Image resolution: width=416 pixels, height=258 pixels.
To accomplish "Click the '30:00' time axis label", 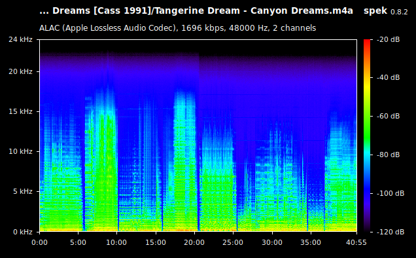I will click(272, 242).
